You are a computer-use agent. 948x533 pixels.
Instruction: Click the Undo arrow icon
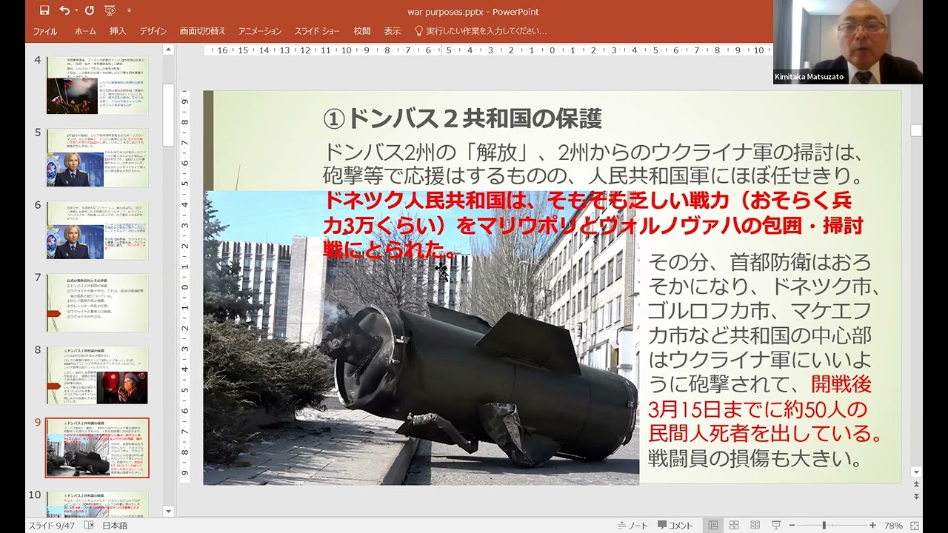point(64,10)
